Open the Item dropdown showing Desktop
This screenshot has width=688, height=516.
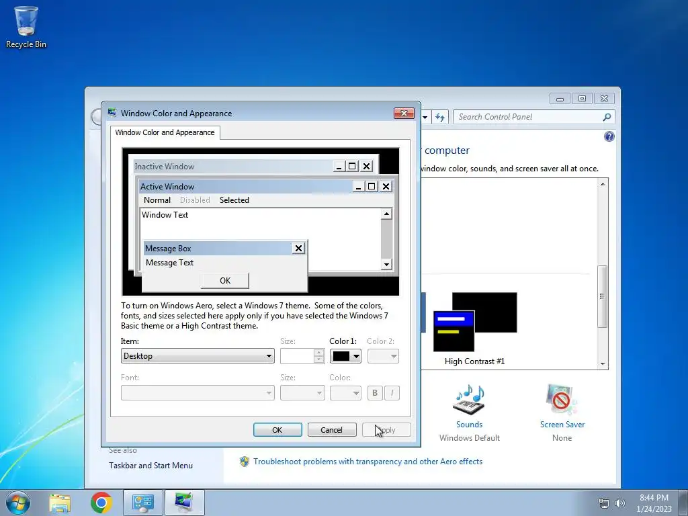coord(198,356)
